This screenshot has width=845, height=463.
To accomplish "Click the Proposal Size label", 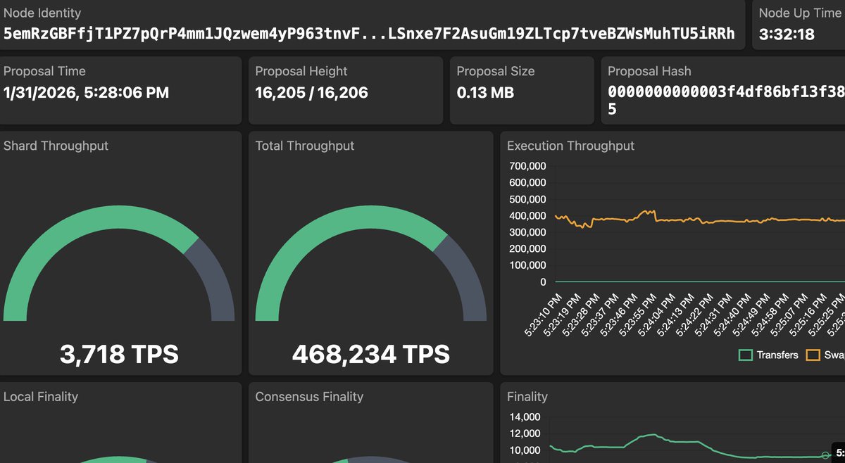I will click(496, 71).
